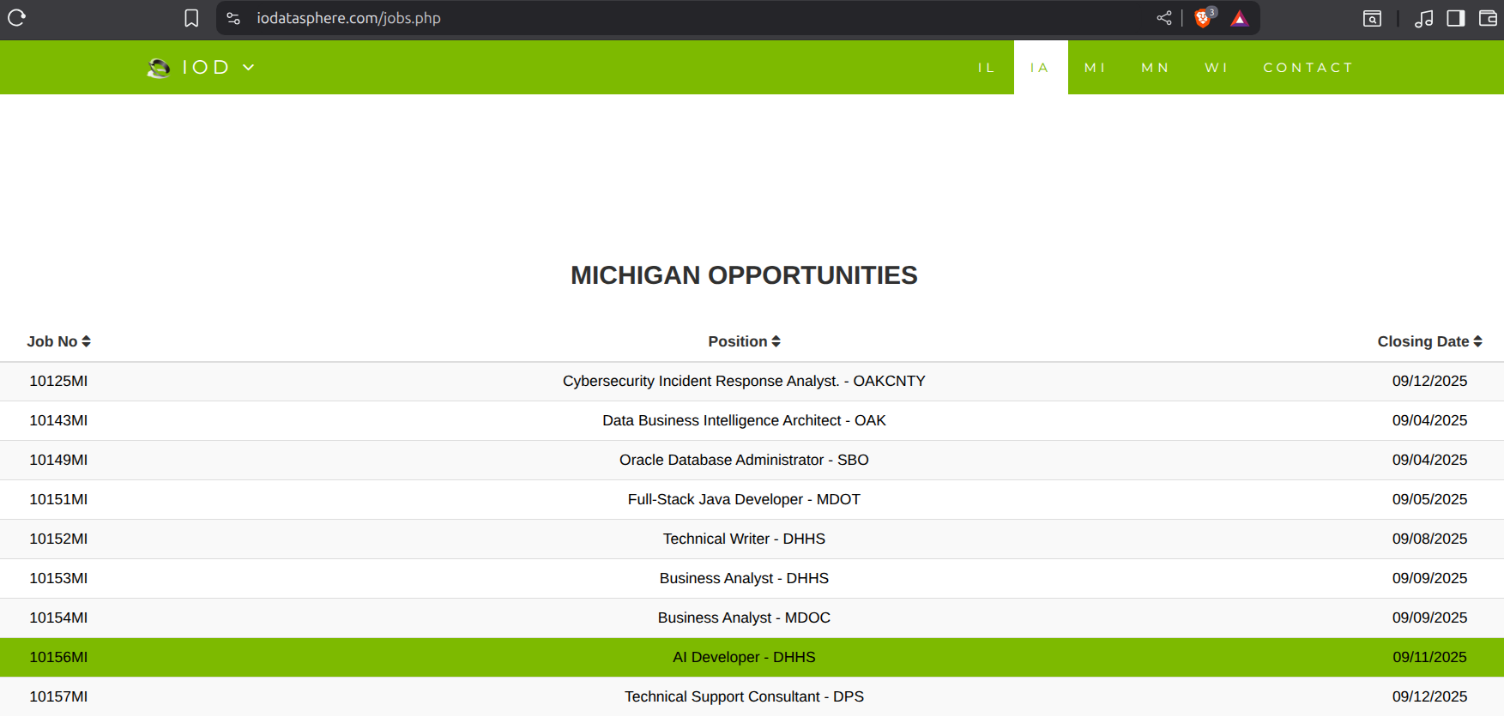Click closing date 09/09/2025 for job 10154MI
The height and width of the screenshot is (723, 1504).
click(1429, 618)
